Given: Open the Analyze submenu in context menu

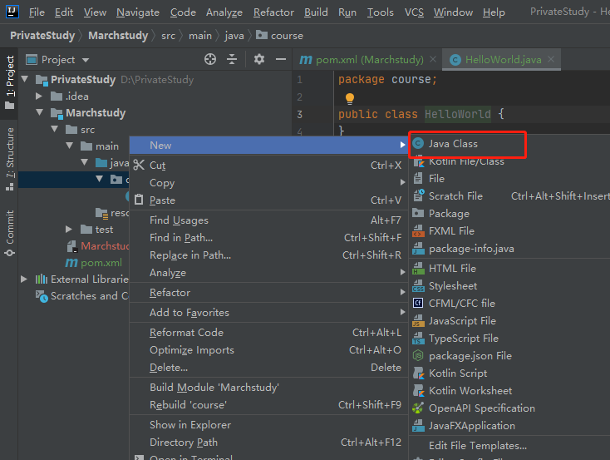Looking at the screenshot, I should tap(268, 273).
